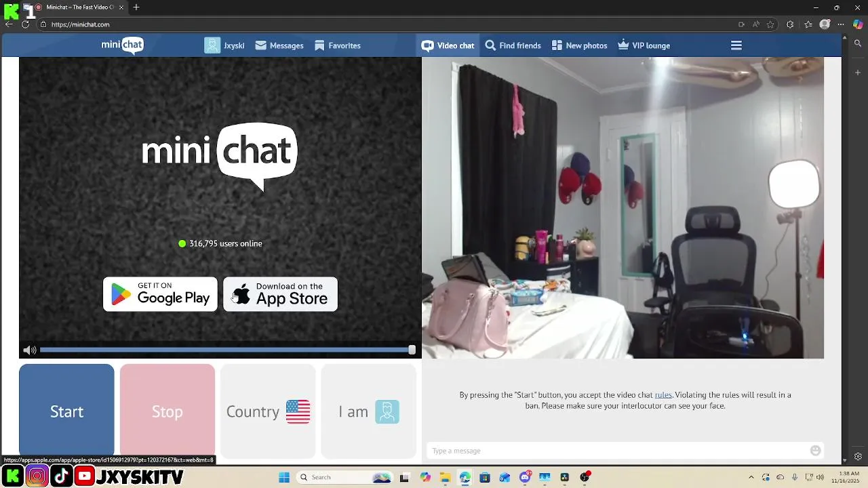Open the Jxyski profile avatar icon
The height and width of the screenshot is (488, 868).
[212, 45]
